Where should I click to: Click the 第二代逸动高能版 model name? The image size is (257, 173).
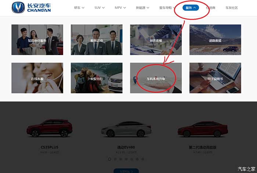(203, 147)
